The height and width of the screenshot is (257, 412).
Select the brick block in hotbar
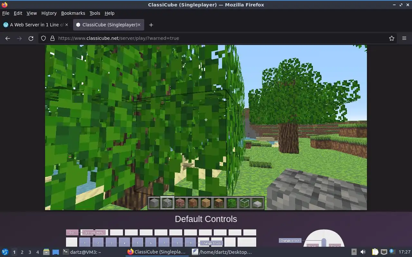[180, 203]
